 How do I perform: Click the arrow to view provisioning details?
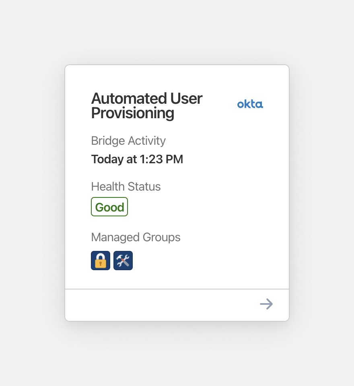[266, 304]
